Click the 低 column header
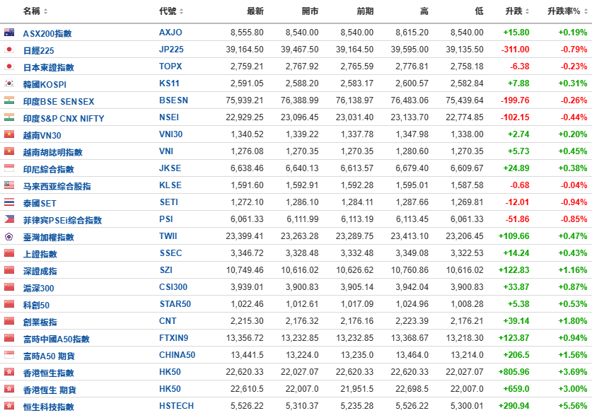Viewport: 592px width, 418px height. (x=479, y=11)
